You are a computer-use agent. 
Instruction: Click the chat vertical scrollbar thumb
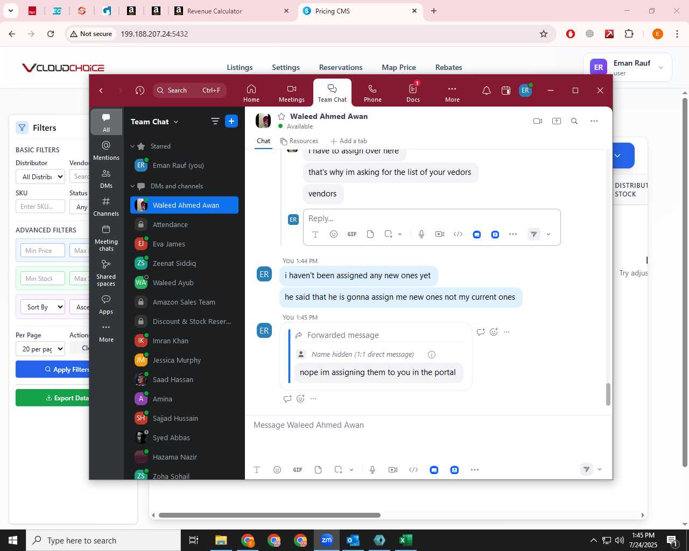coord(608,394)
